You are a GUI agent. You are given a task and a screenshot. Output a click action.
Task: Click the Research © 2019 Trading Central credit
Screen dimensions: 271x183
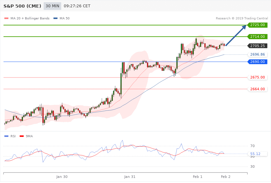click(242, 18)
